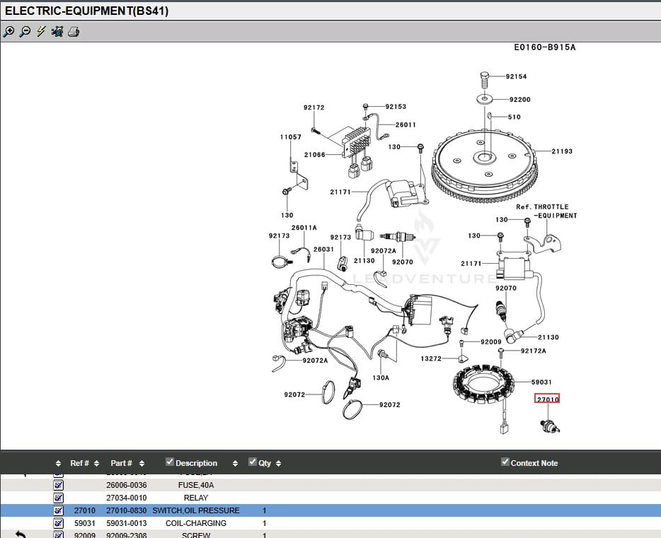Select the SWITCH,OIL PRESSURE row
Image resolution: width=661 pixels, height=538 pixels.
(195, 510)
